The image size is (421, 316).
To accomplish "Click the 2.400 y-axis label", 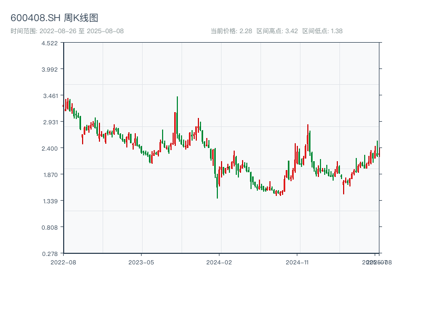I will [x=51, y=148].
